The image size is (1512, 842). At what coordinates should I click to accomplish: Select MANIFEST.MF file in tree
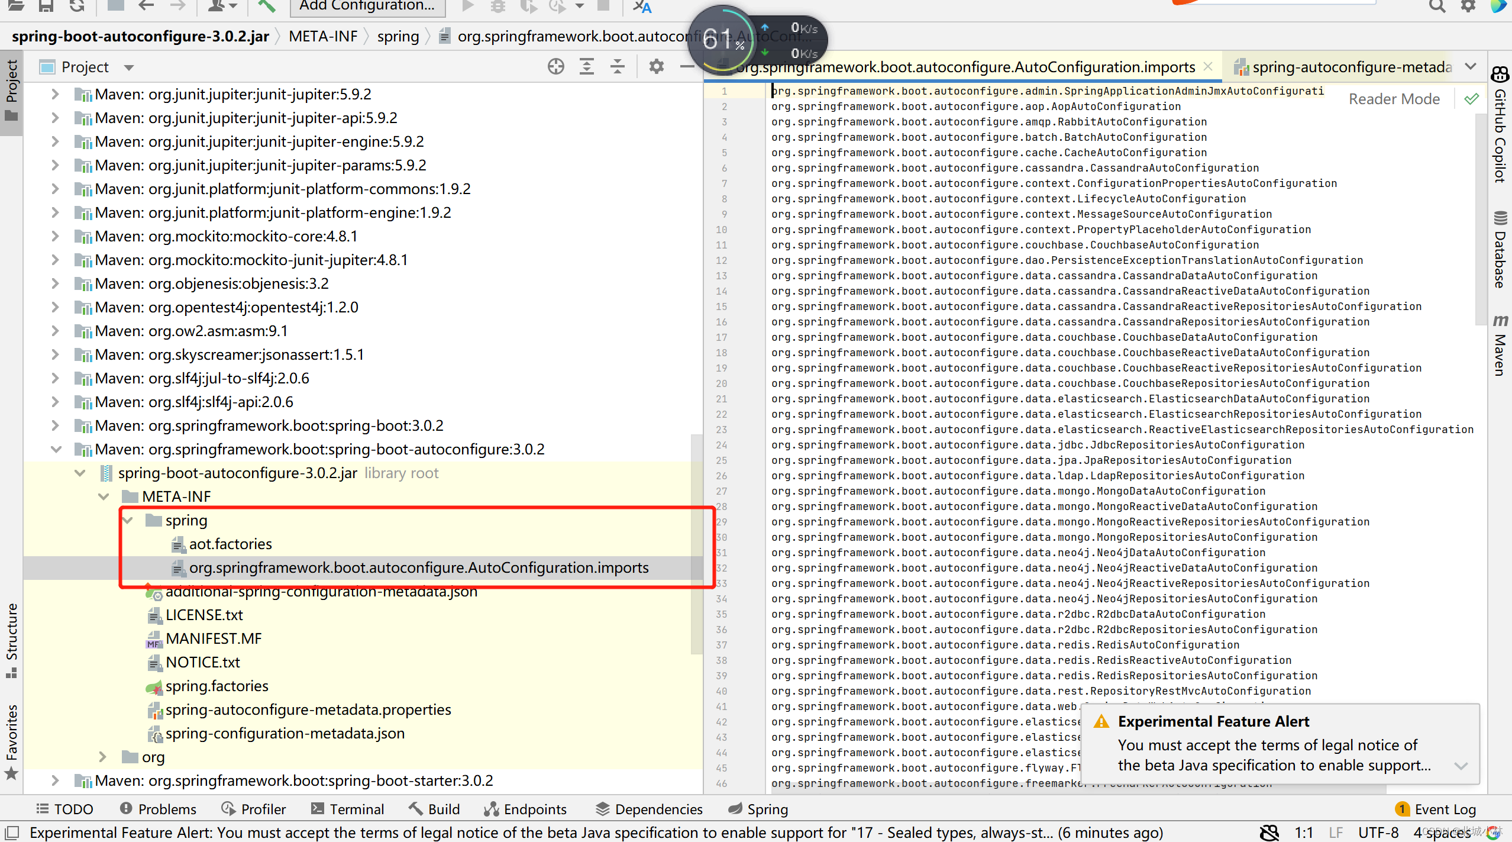point(214,638)
